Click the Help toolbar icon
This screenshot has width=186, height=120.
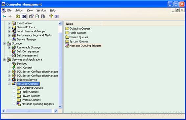pyautogui.click(x=51, y=16)
